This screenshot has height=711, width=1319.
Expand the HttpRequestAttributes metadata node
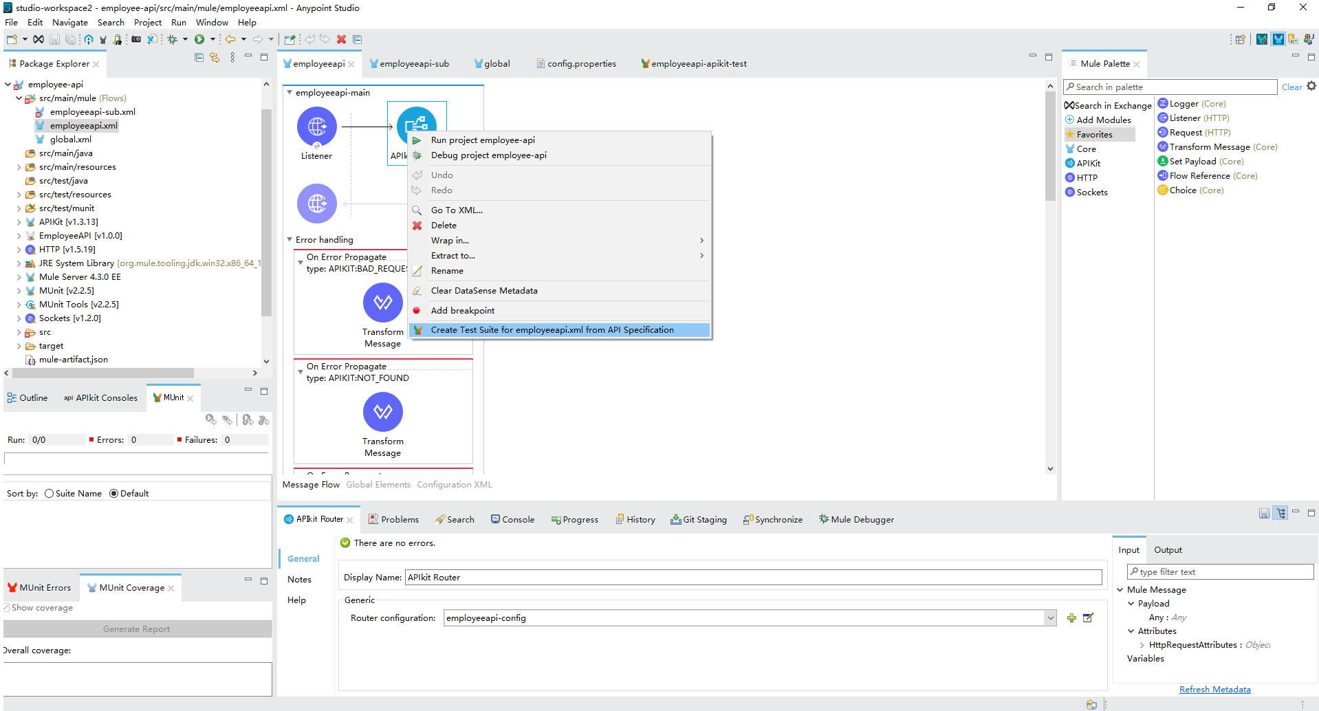tap(1142, 645)
